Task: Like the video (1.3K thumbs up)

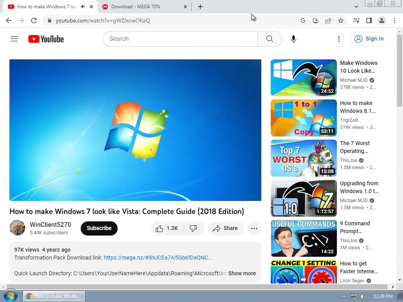Action: pyautogui.click(x=167, y=228)
